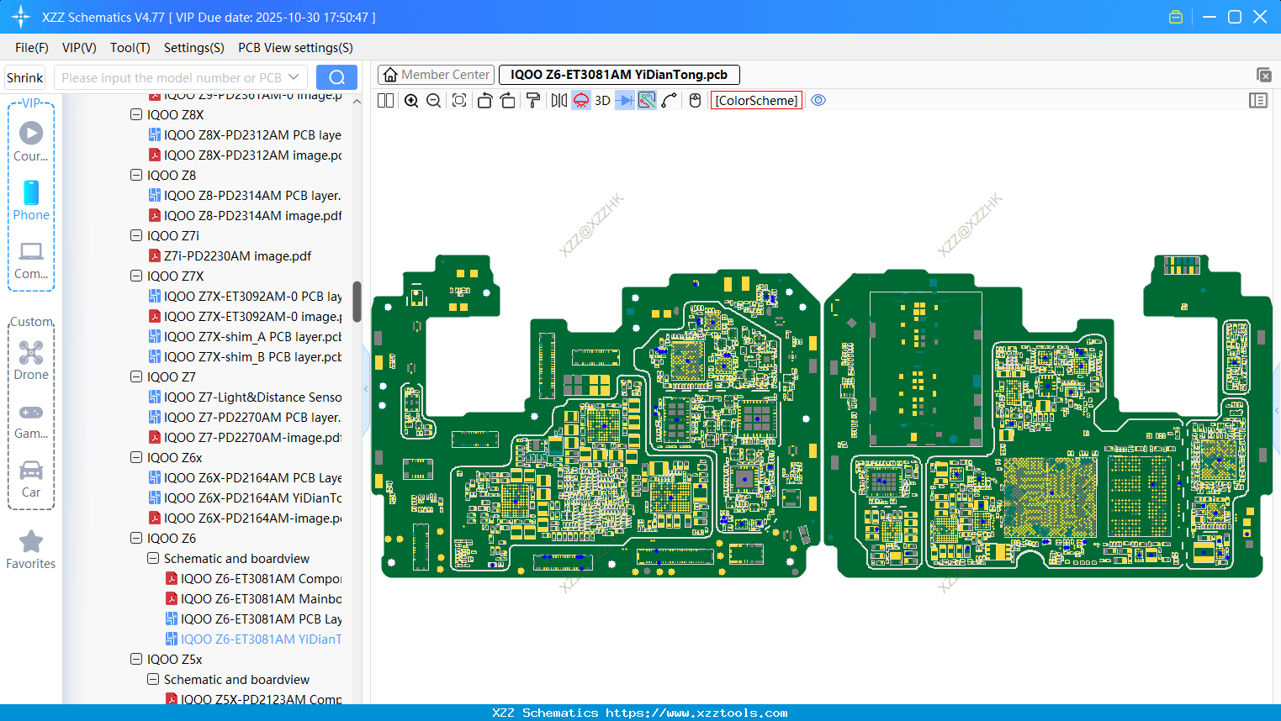Toggle the 3D view mode
Image resolution: width=1281 pixels, height=721 pixels.
[x=602, y=101]
